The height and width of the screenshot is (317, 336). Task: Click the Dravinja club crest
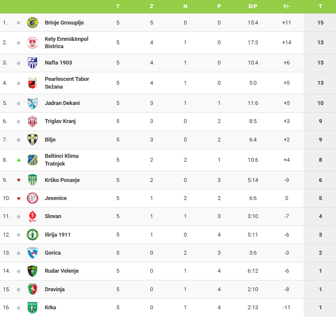tap(33, 289)
